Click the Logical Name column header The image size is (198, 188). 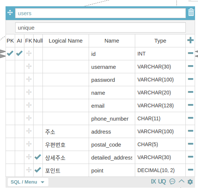[66, 41]
